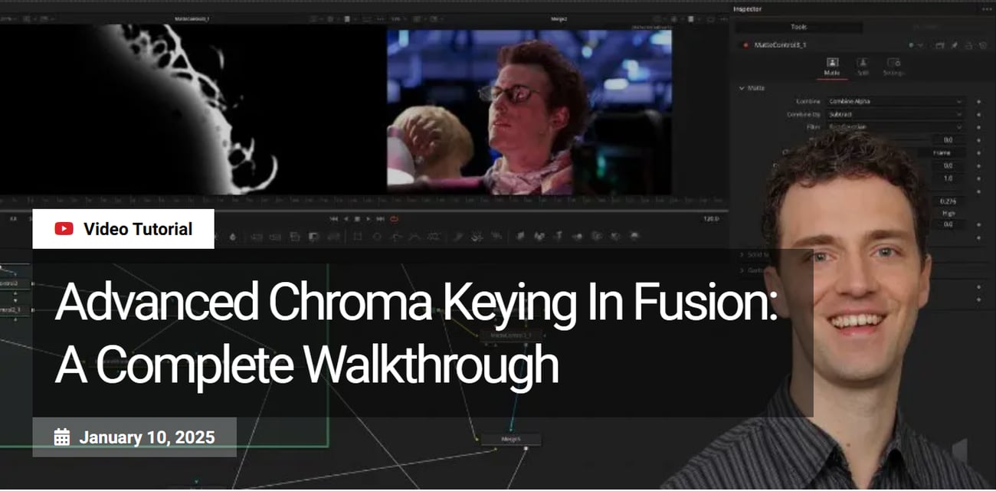
Task: Select the ellipse mask tool in toolbar
Action: [x=377, y=237]
